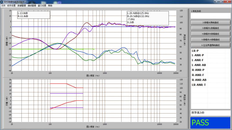Click the L-13.8dB readout box on graph
The image size is (232, 130).
(x=34, y=15)
